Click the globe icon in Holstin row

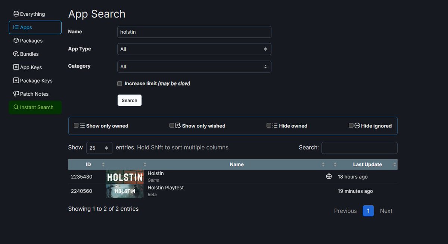[x=329, y=176]
